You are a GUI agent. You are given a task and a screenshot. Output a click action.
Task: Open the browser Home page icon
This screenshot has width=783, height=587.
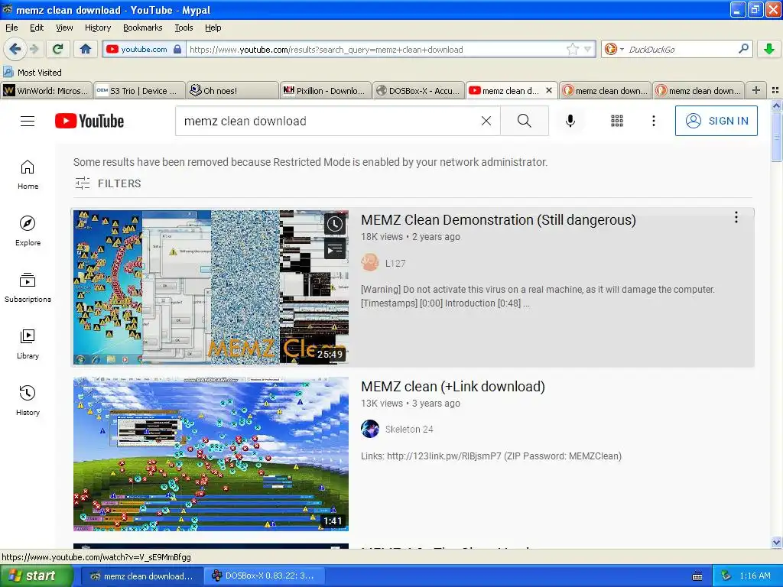point(86,49)
